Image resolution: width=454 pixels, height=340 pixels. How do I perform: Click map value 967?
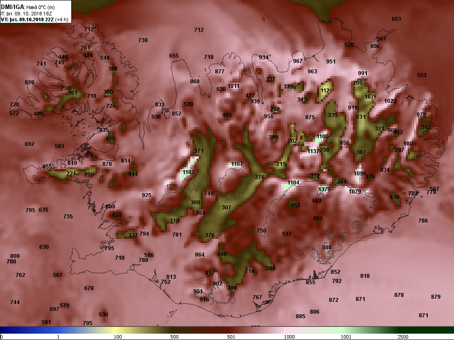298,61
